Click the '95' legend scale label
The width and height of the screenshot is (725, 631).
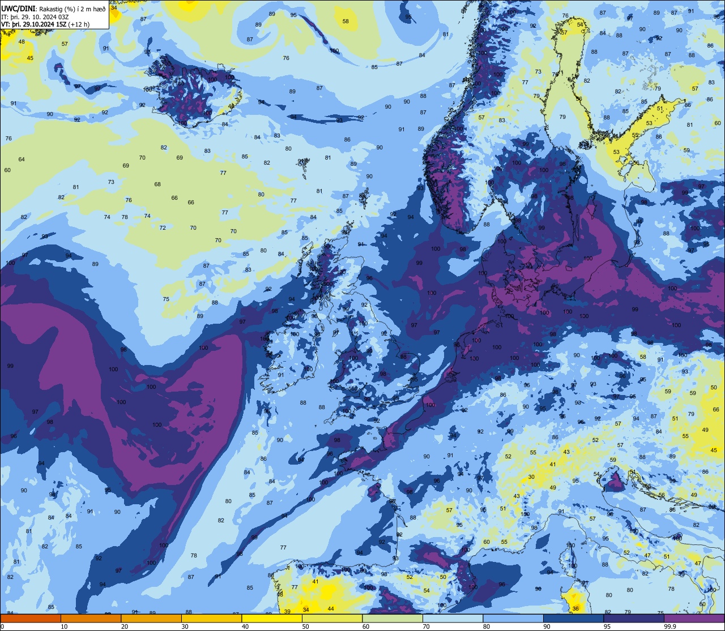click(x=607, y=626)
